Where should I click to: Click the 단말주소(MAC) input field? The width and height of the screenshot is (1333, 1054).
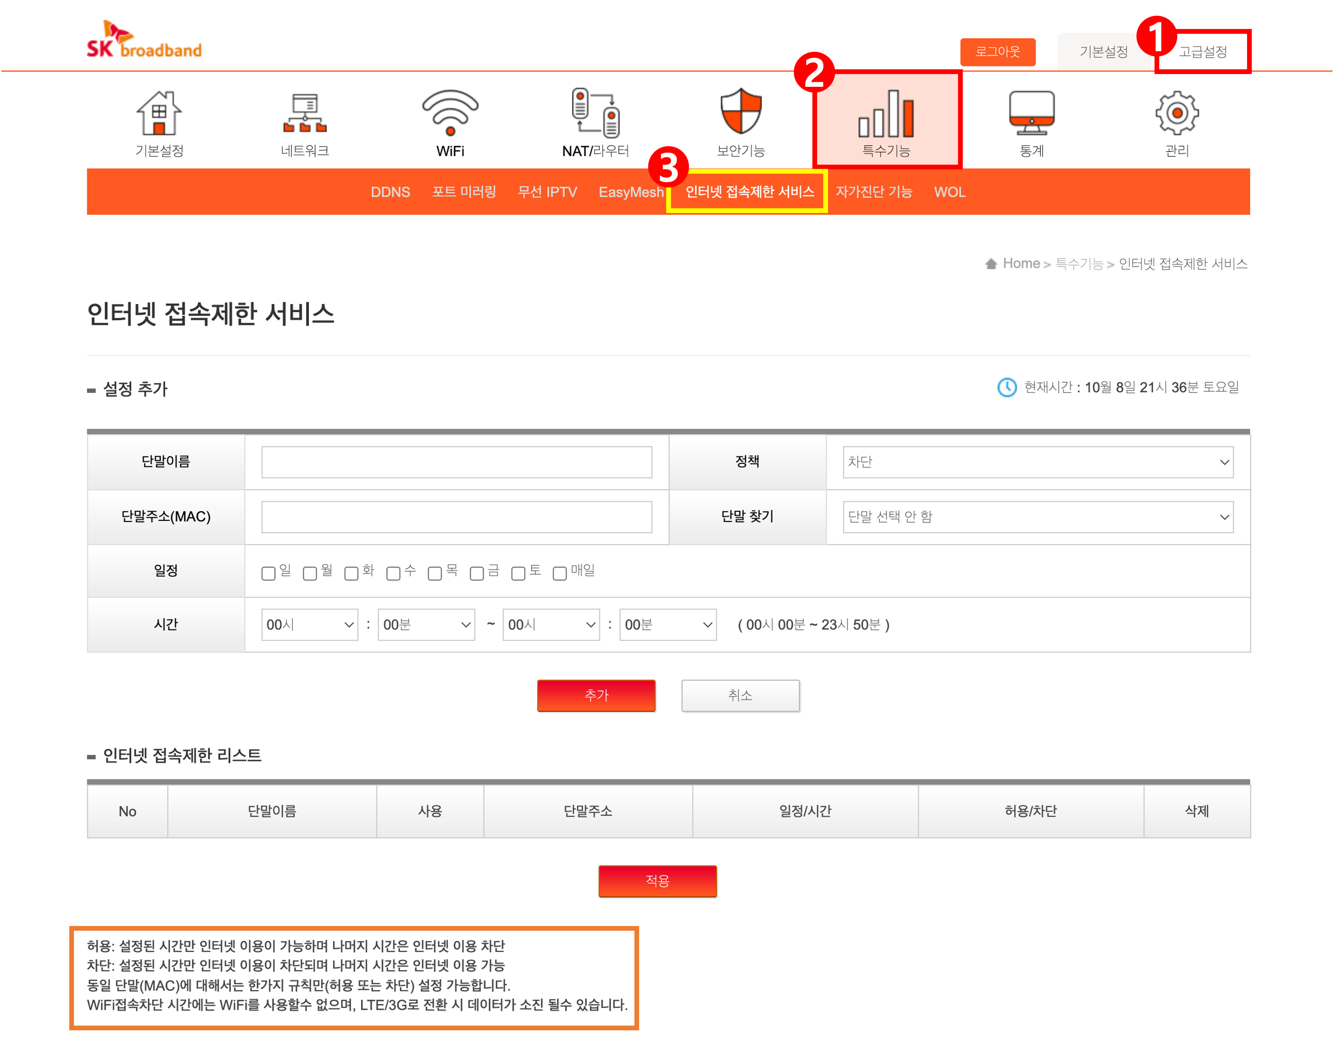click(456, 517)
